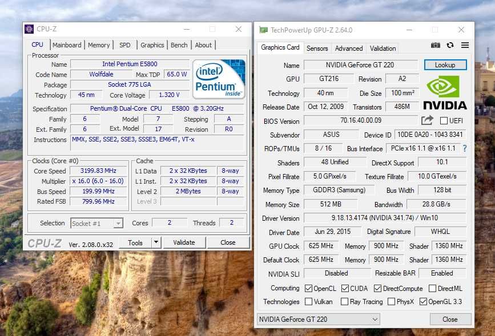The height and width of the screenshot is (336, 495).
Task: Toggle the UEFI checkbox
Action: (444, 120)
